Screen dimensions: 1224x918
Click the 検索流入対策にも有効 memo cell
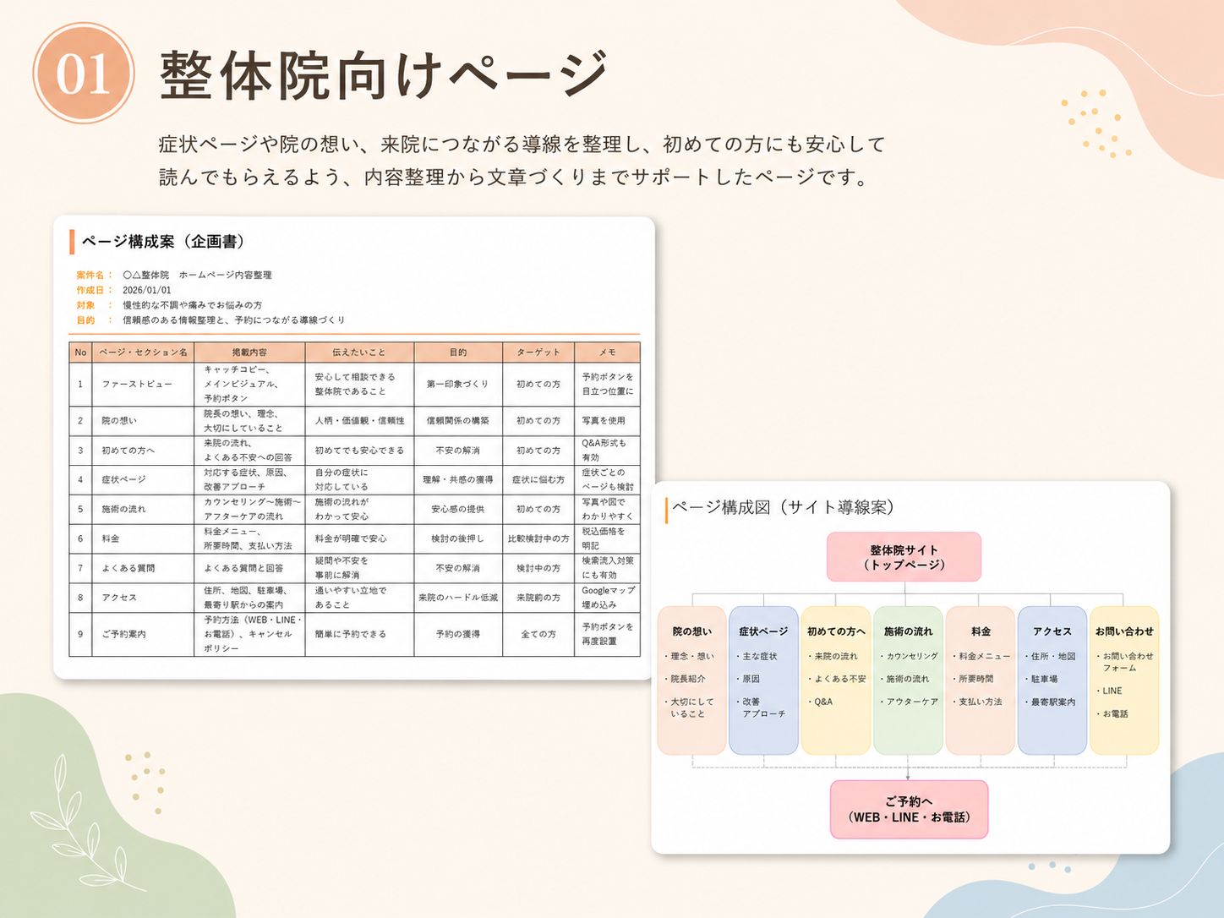(607, 567)
